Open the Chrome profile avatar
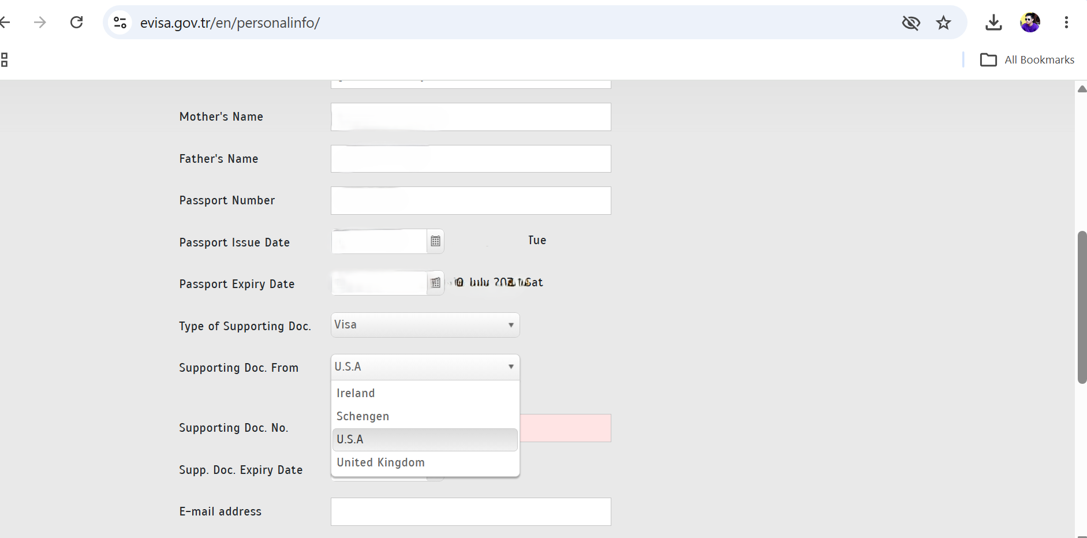Image resolution: width=1087 pixels, height=538 pixels. point(1030,23)
